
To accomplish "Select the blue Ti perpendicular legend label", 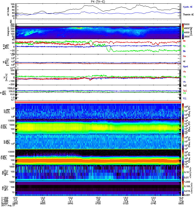I will tap(185, 98).
